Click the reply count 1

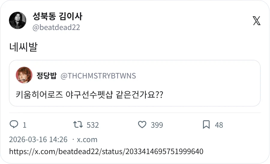click(x=25, y=125)
